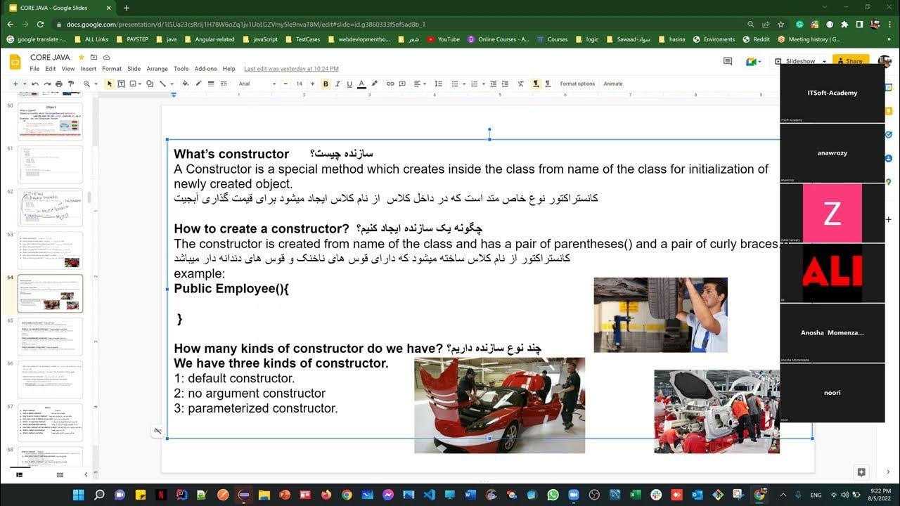
Task: Select slide 65 thumbnail in filmstrip
Action: 51,337
